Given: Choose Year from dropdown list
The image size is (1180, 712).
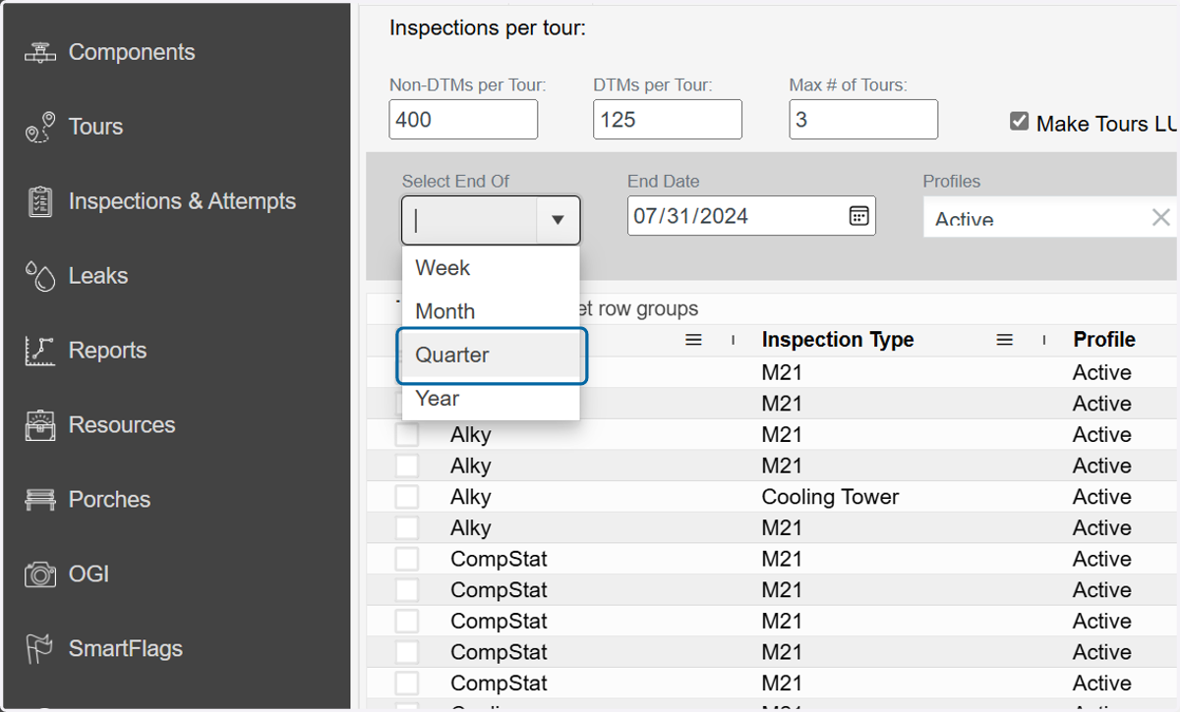Looking at the screenshot, I should coord(491,399).
